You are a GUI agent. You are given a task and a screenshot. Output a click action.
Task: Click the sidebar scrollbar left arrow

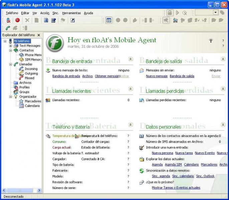click(x=4, y=190)
